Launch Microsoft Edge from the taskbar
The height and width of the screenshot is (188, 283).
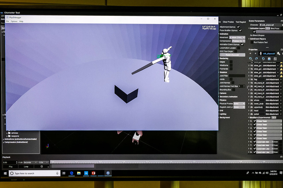click(x=72, y=173)
